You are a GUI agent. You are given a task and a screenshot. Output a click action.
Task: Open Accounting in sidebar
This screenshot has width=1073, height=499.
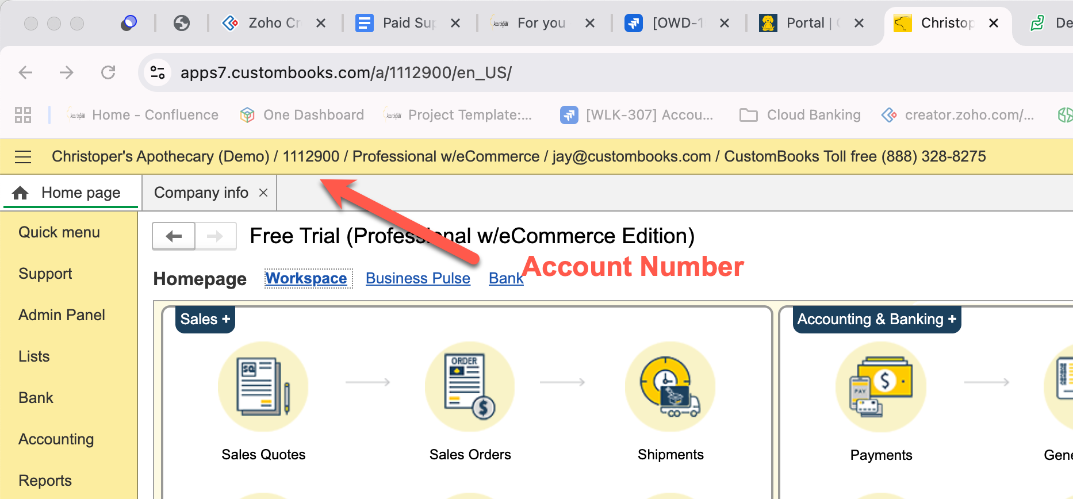(56, 439)
